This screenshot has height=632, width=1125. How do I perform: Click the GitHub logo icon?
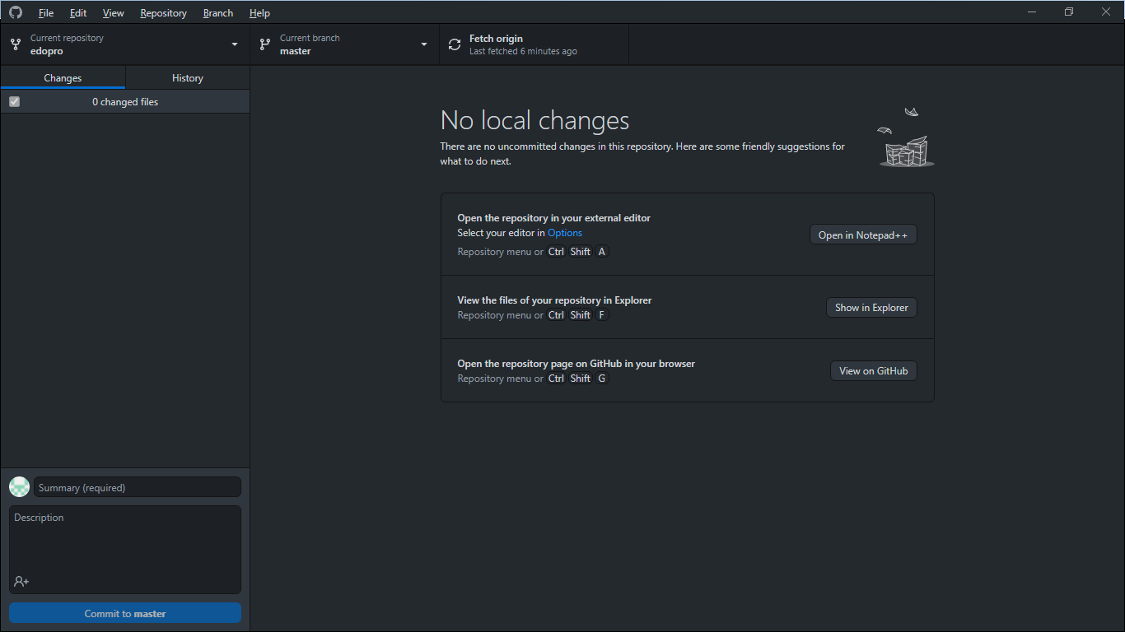[15, 12]
